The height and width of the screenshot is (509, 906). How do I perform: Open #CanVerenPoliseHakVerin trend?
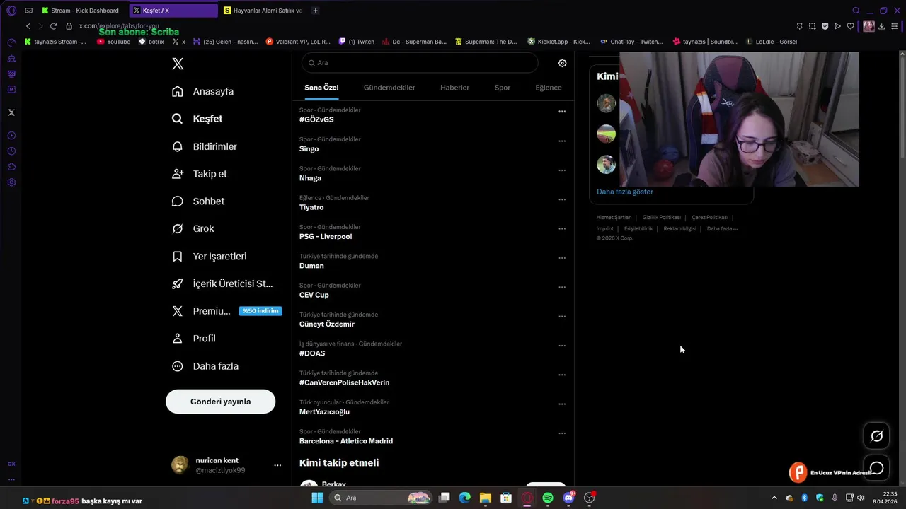[x=344, y=383]
